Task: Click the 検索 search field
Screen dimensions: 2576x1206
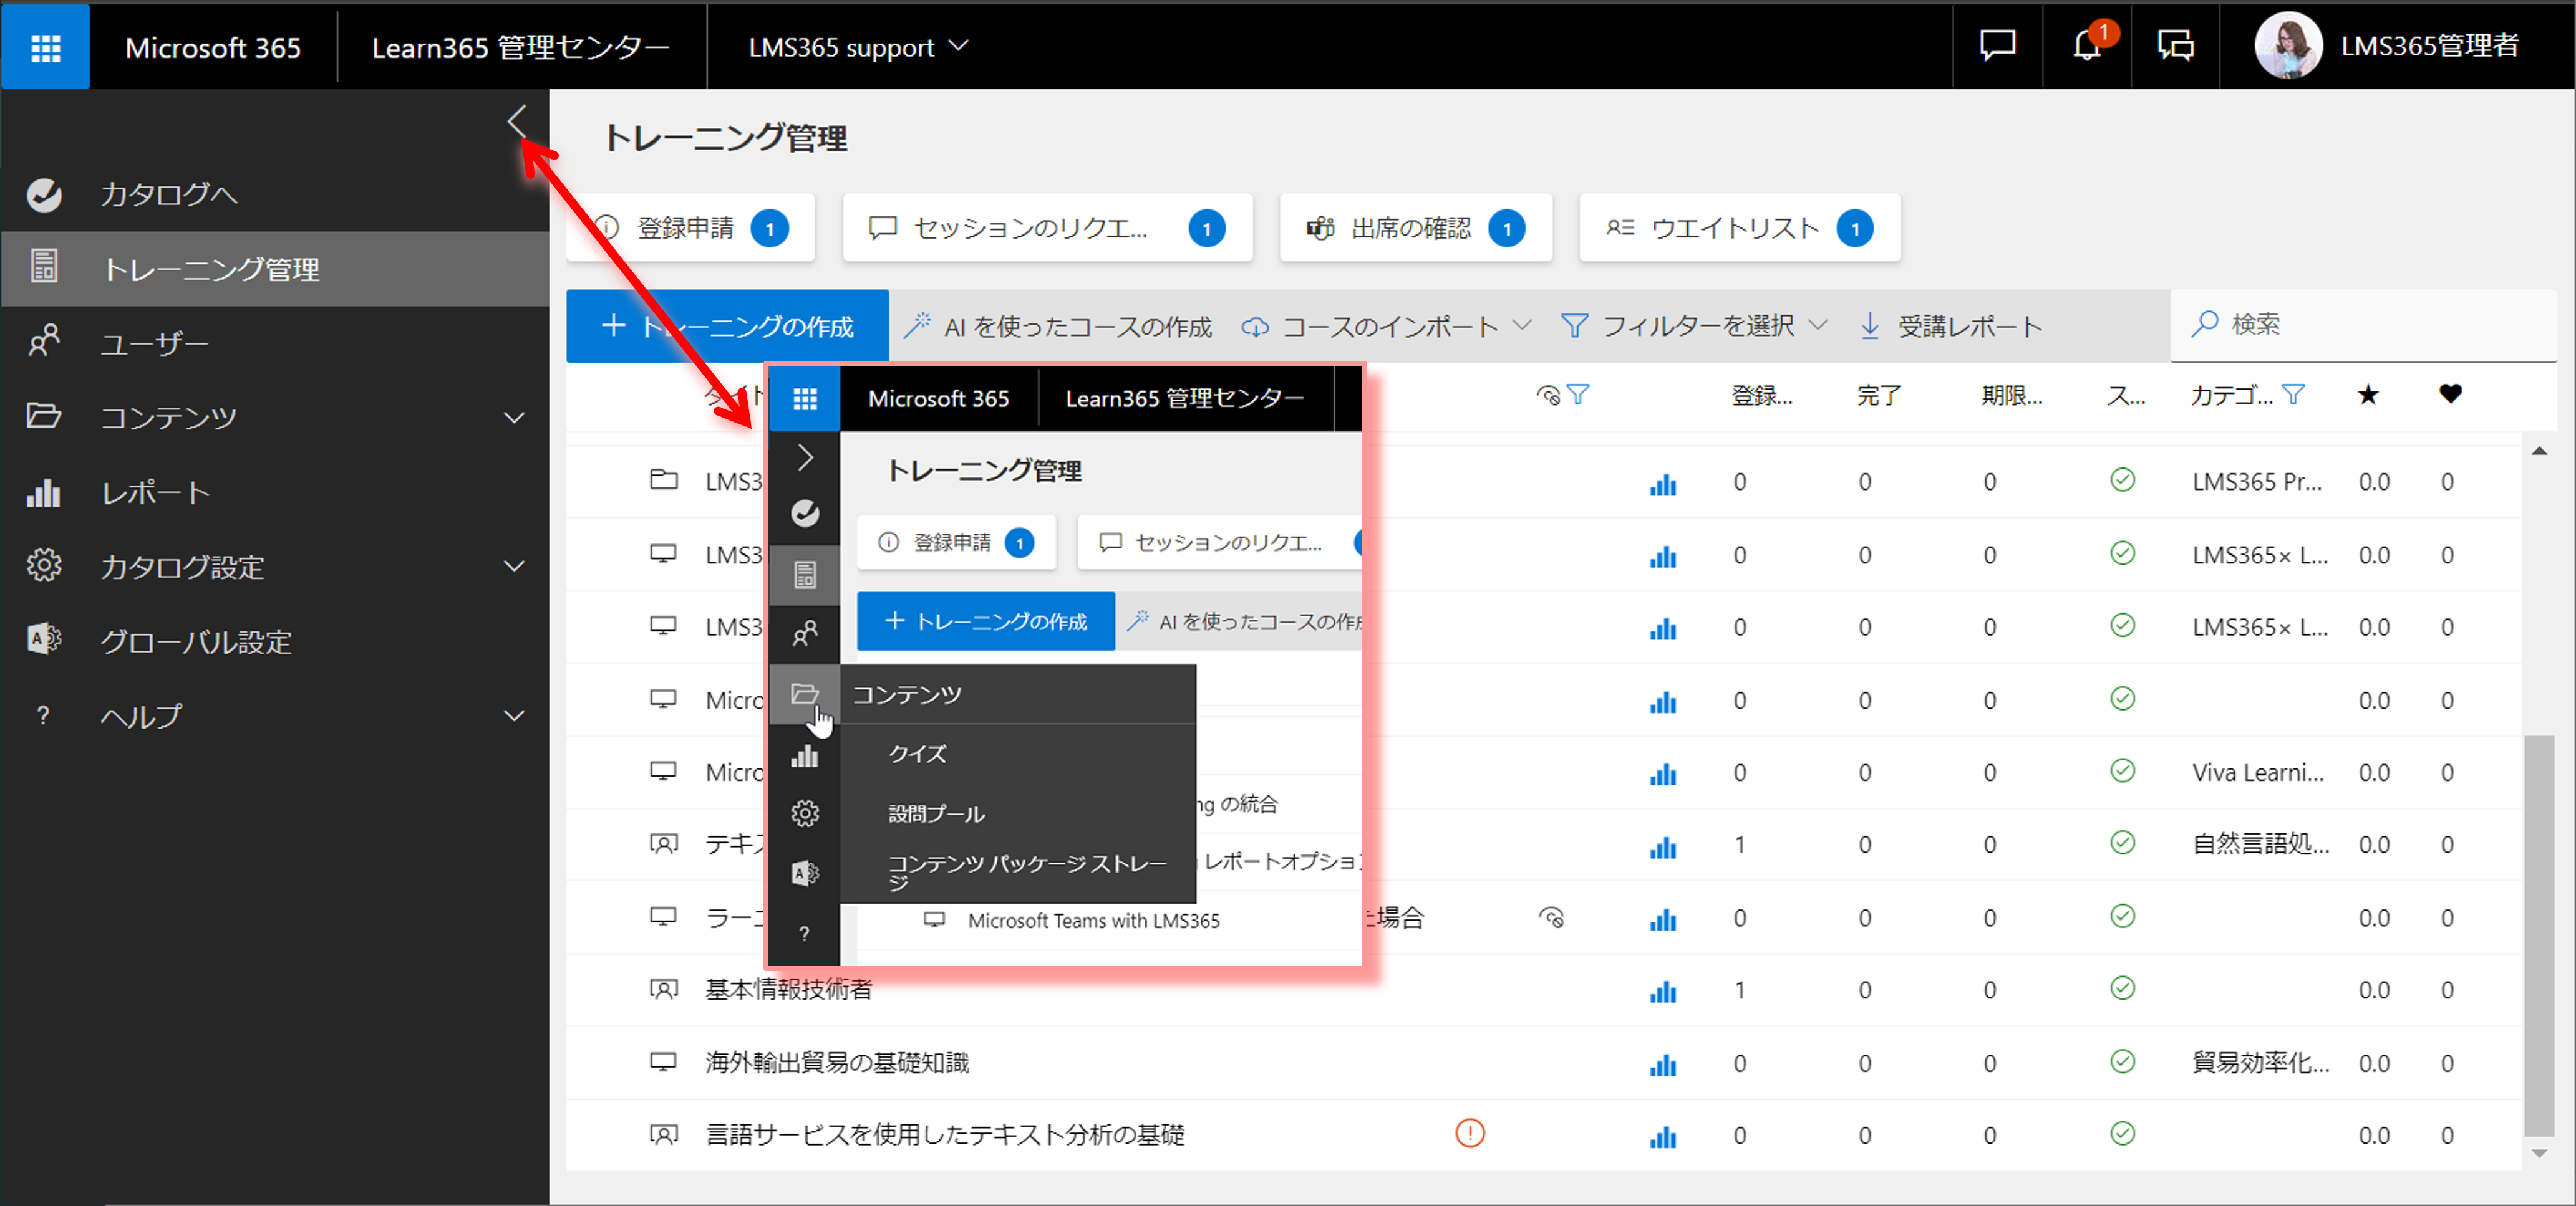Action: coord(2364,325)
